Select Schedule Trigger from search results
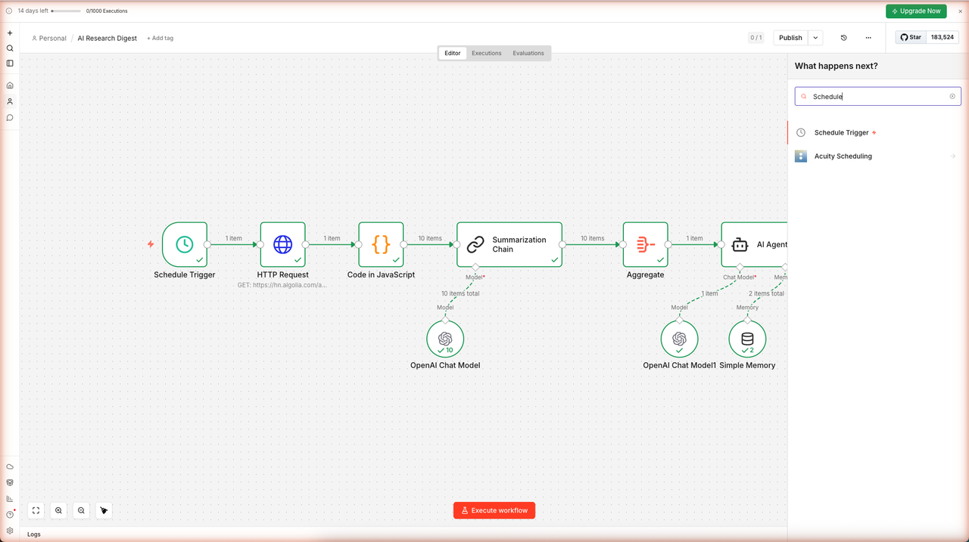The width and height of the screenshot is (969, 542). click(841, 133)
